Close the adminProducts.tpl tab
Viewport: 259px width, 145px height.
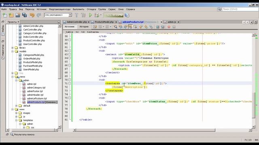(161, 22)
